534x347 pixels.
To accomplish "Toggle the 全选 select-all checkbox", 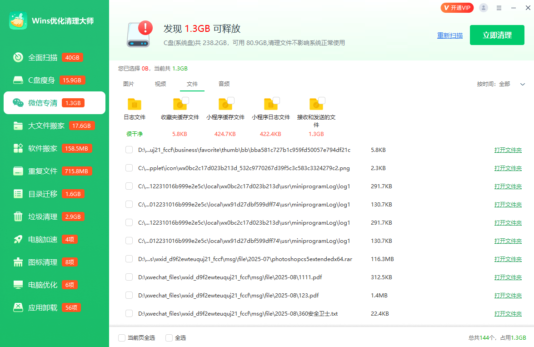I will coord(169,338).
